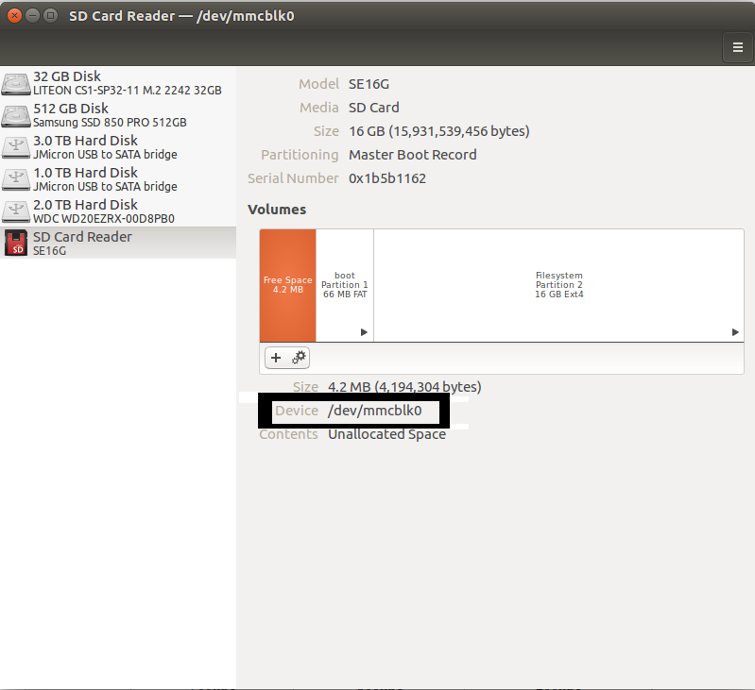755x690 pixels.
Task: Click the device path /dev/mmcblk0 value
Action: (374, 411)
